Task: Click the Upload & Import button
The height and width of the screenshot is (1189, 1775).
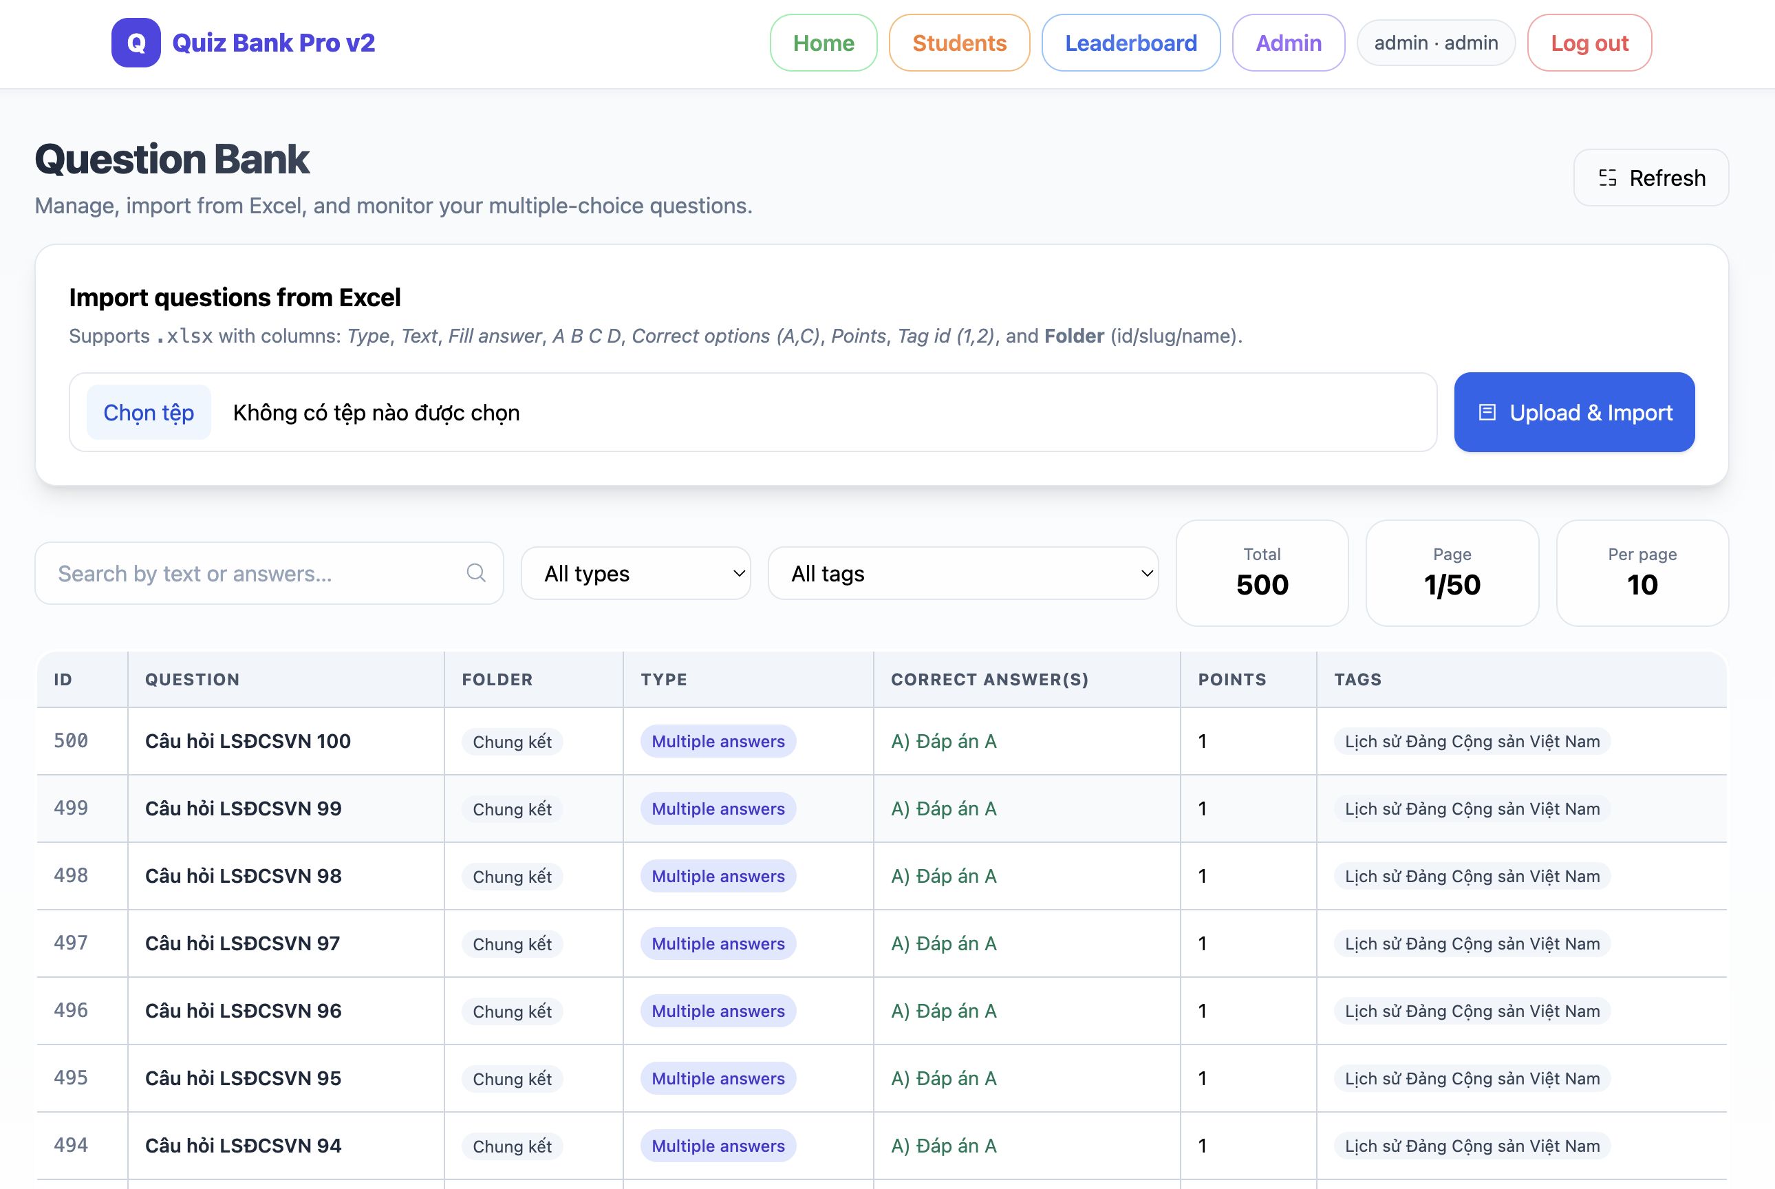Action: (x=1573, y=413)
